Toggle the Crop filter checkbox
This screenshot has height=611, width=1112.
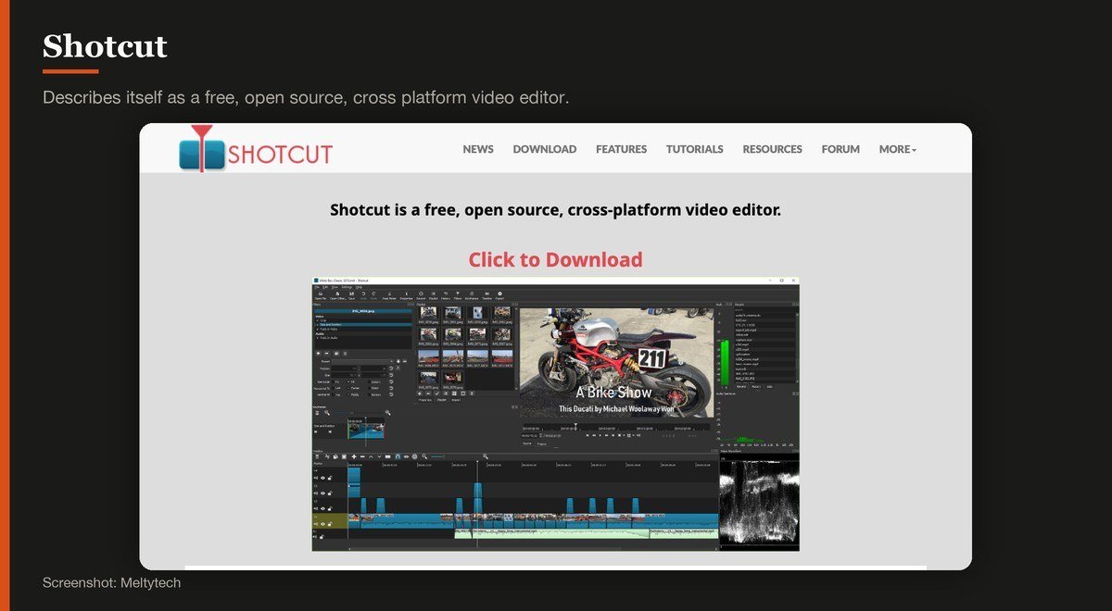(318, 319)
